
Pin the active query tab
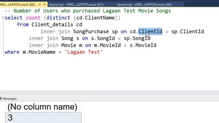pyautogui.click(x=40, y=4)
